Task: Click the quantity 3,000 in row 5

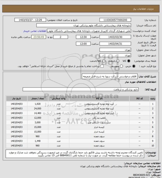Action: 38,122
